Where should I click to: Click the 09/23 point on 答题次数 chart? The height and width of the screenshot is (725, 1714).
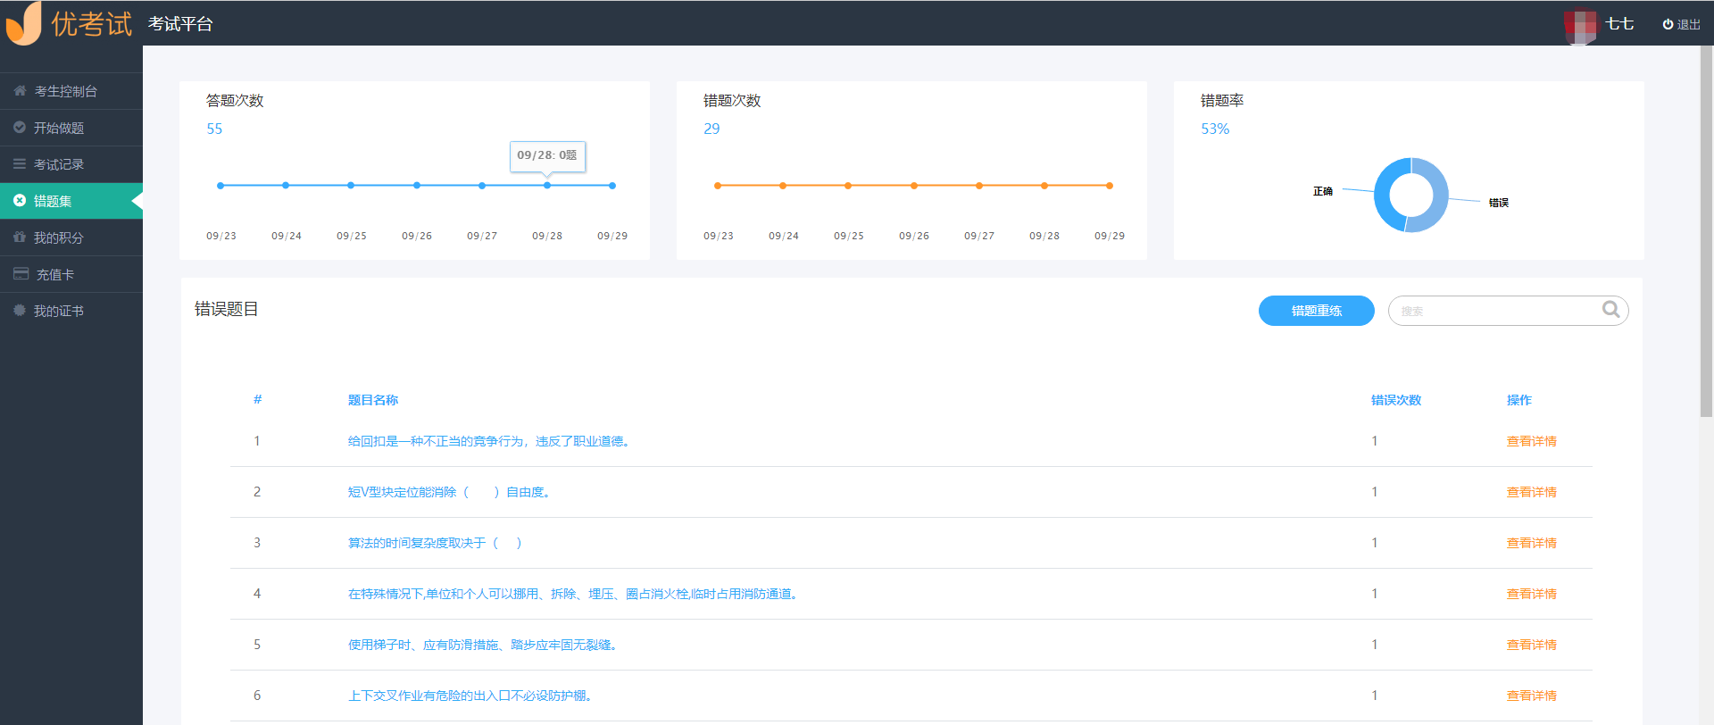[220, 186]
